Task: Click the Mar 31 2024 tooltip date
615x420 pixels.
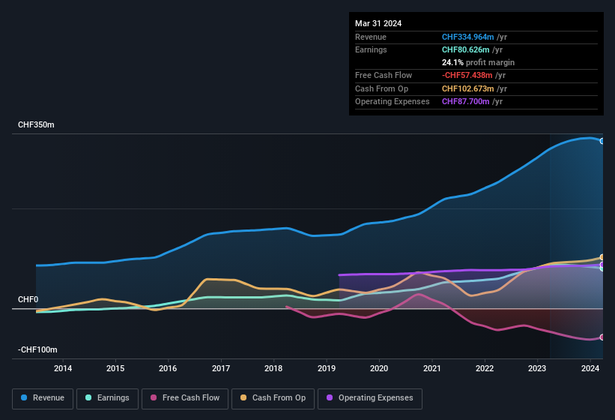Action: pos(378,23)
